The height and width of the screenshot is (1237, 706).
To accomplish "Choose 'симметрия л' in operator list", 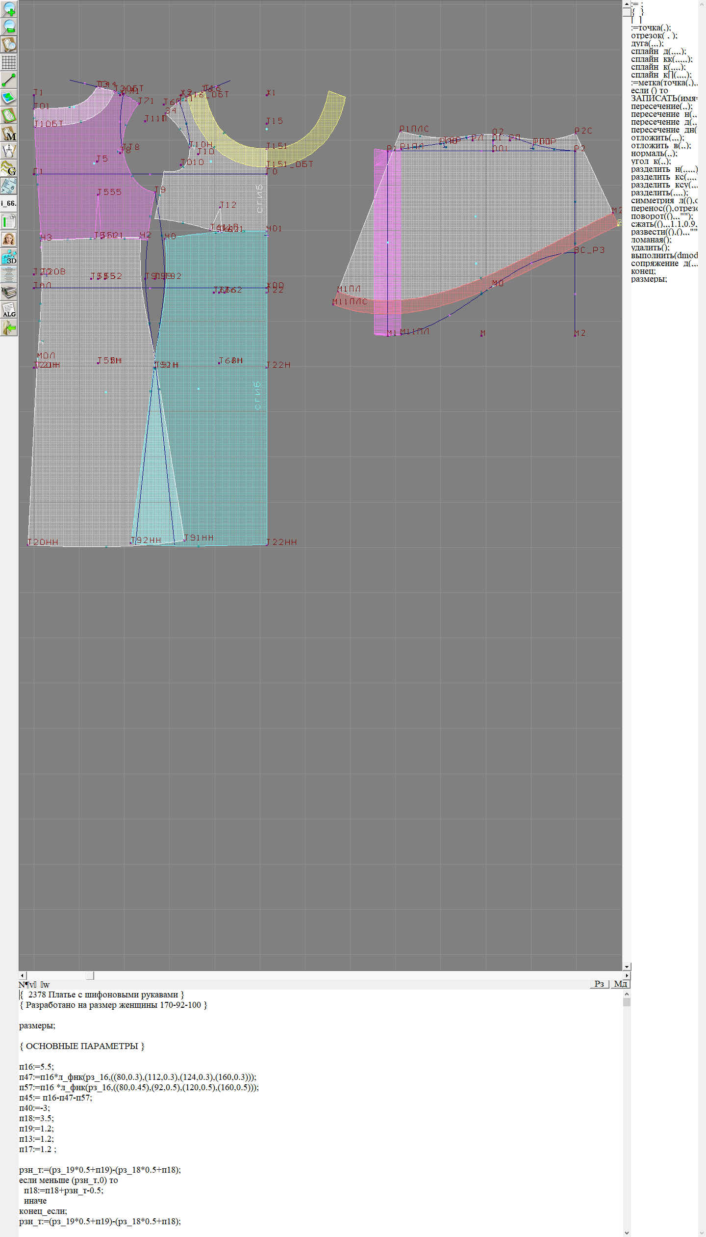I will [663, 201].
